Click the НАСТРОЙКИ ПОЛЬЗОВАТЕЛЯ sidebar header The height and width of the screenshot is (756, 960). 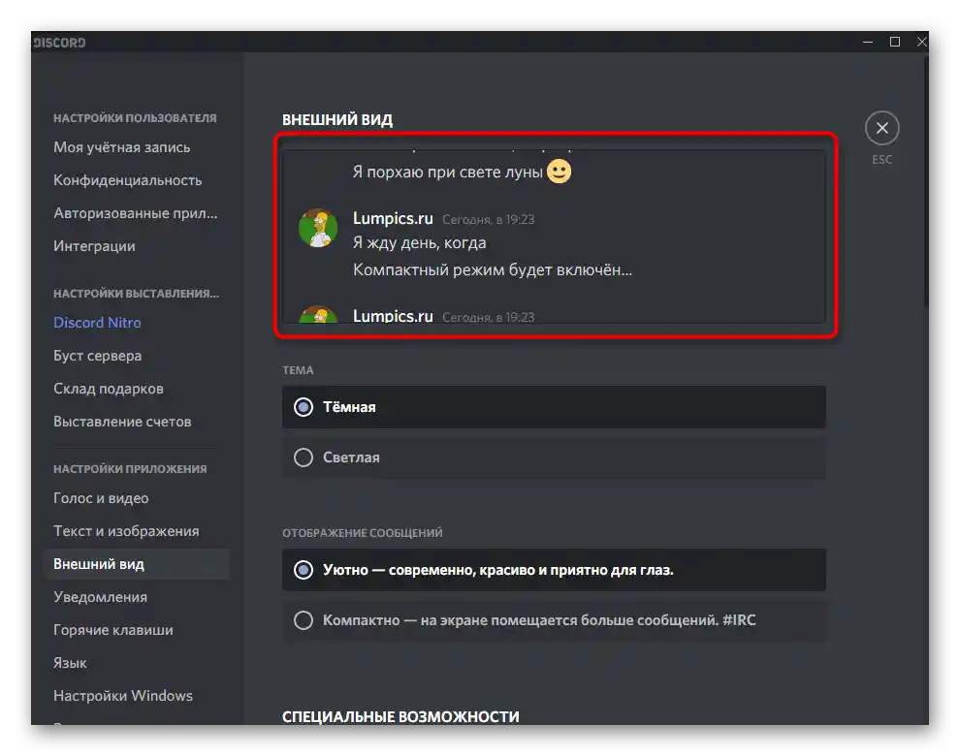135,118
